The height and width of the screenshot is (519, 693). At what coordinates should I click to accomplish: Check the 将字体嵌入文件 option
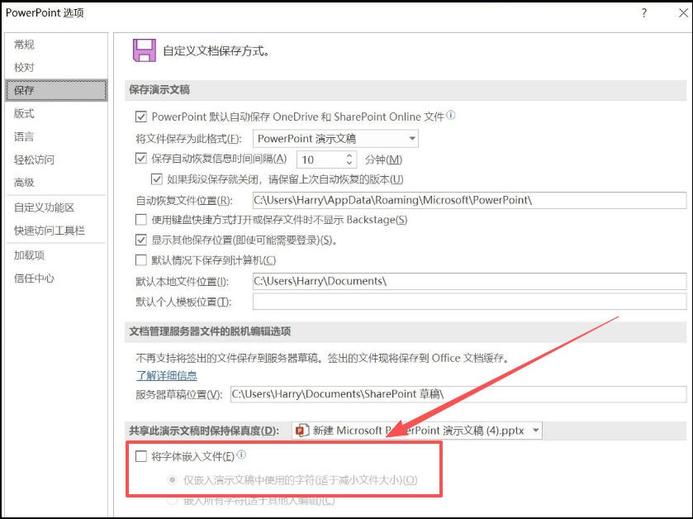[140, 455]
